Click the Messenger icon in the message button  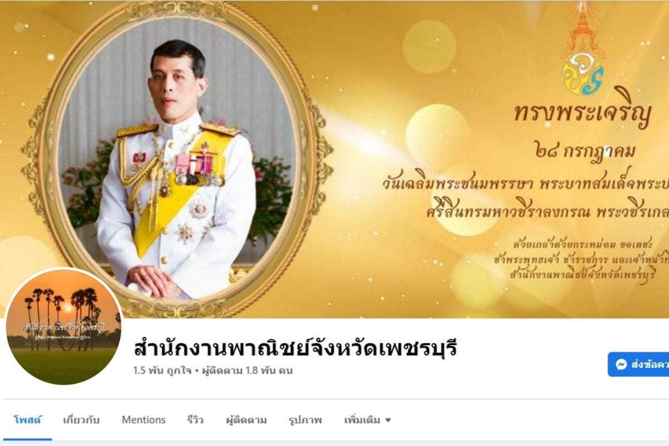[622, 365]
